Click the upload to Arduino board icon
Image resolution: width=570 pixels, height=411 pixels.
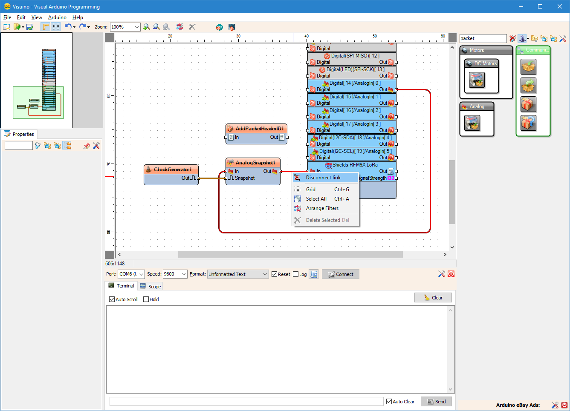click(231, 27)
